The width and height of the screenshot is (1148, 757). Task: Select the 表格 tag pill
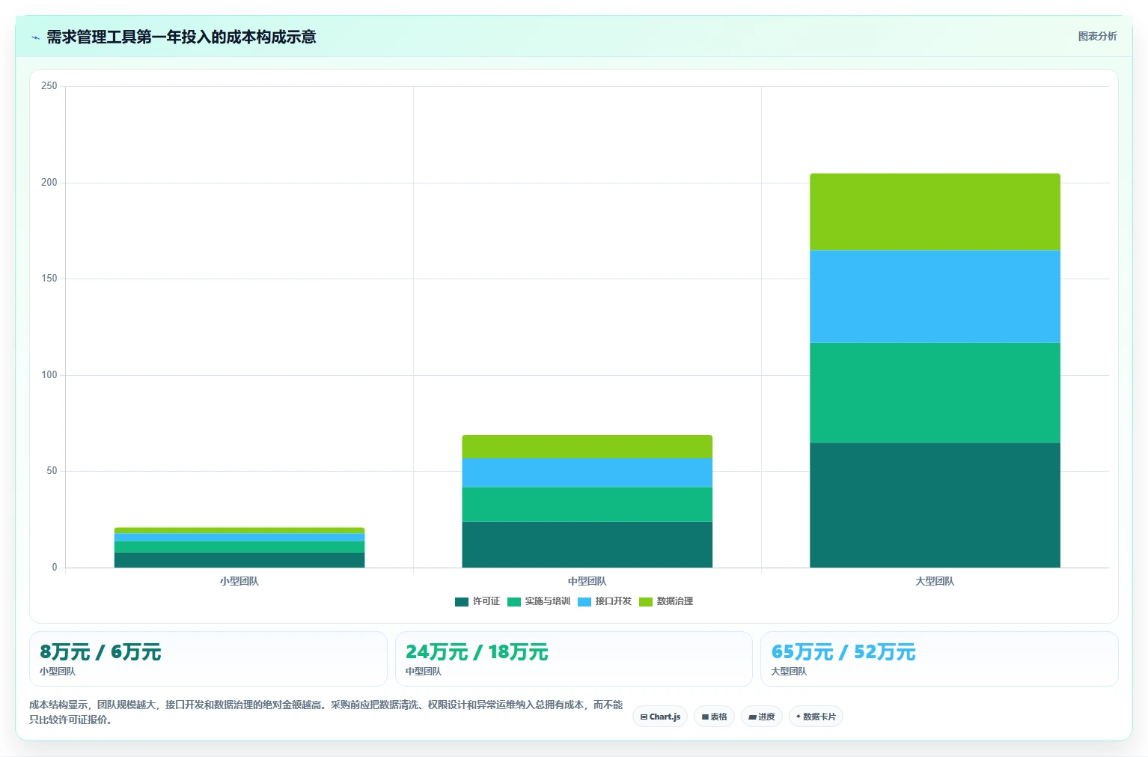[x=714, y=717]
